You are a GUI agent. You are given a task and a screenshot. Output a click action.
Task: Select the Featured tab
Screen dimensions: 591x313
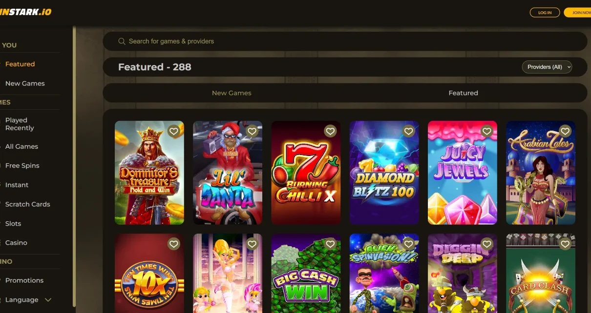pos(463,93)
